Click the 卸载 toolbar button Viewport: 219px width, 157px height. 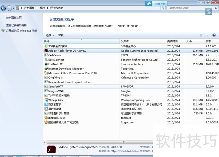click(61, 35)
